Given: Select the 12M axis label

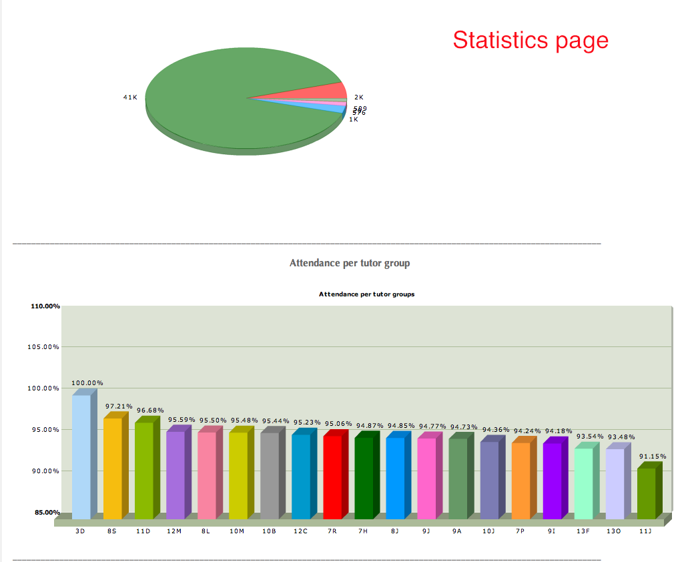Looking at the screenshot, I should [x=175, y=531].
